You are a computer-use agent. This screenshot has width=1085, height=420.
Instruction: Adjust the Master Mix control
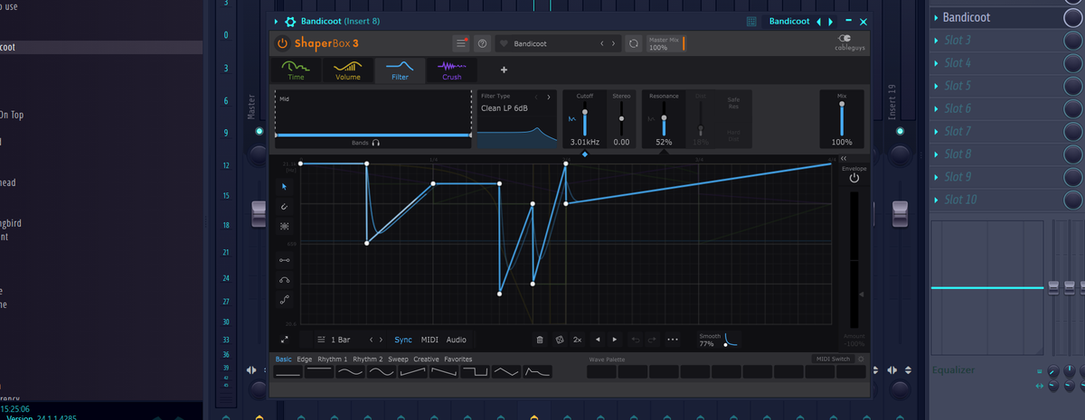coord(665,43)
